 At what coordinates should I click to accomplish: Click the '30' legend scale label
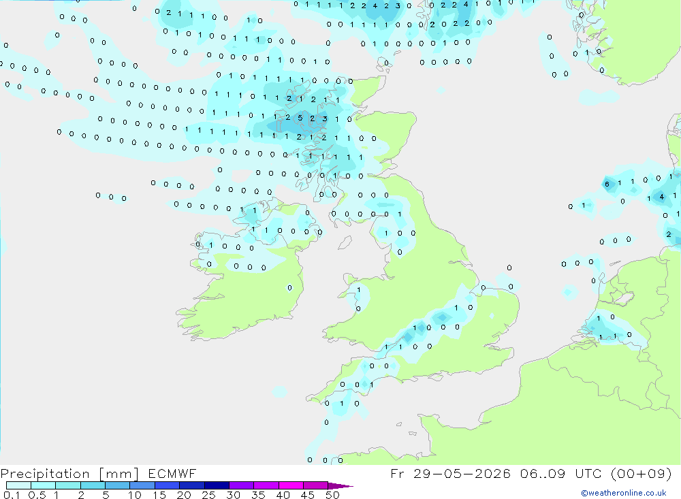233,495
